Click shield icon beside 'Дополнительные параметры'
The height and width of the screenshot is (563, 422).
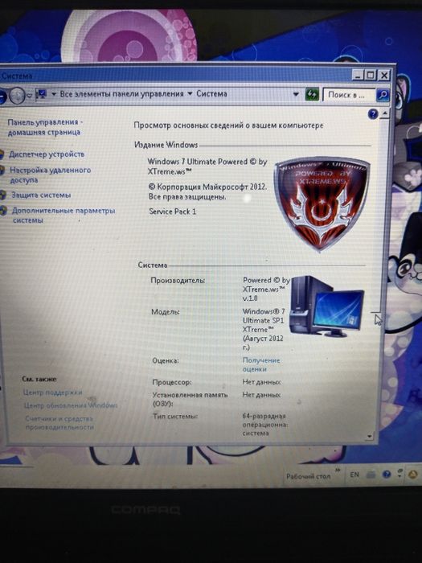[3, 211]
